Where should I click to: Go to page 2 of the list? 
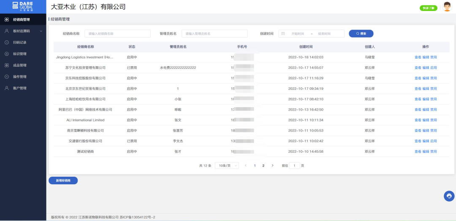(x=263, y=165)
